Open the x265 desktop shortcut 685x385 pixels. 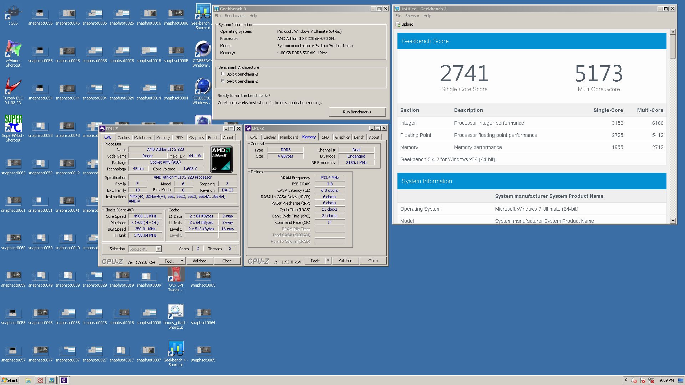coord(13,15)
